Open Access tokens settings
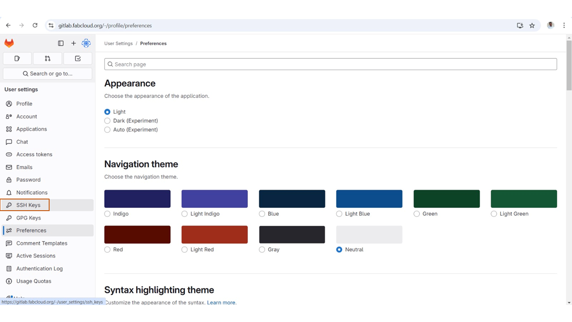 (48, 154)
